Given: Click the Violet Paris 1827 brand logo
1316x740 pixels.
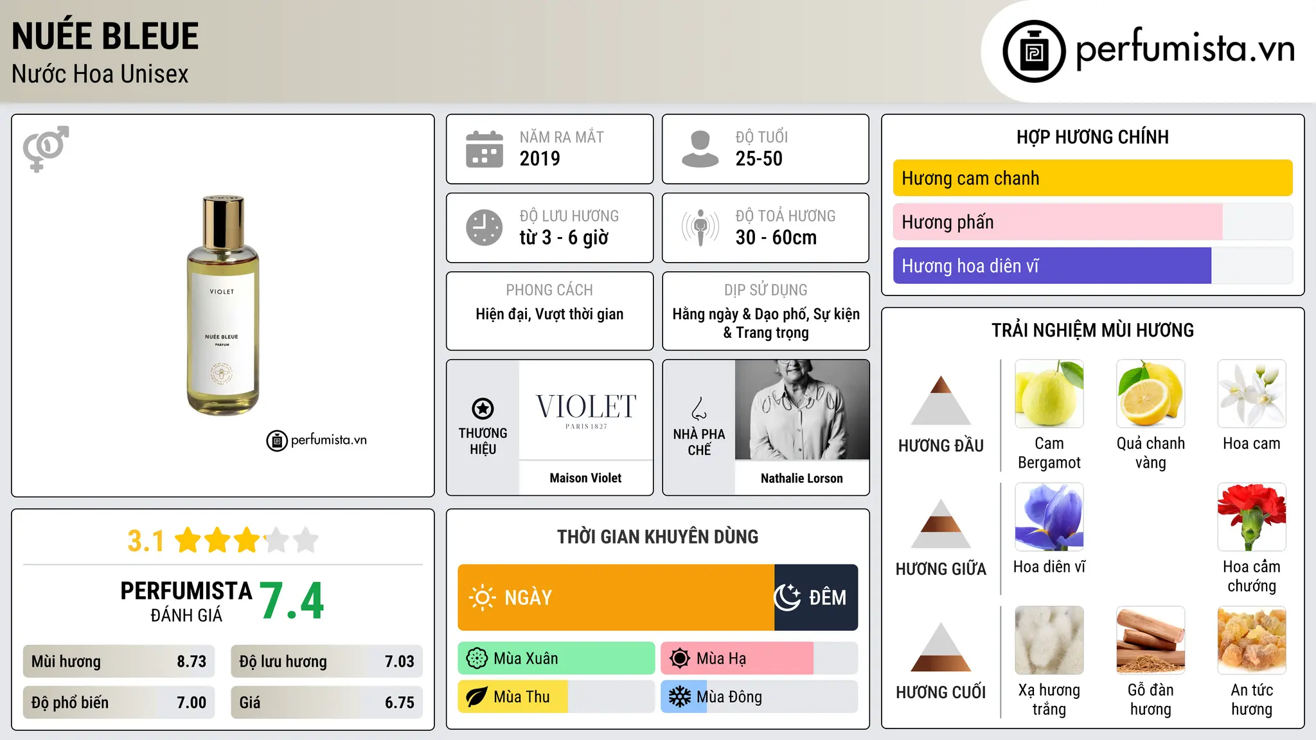Looking at the screenshot, I should click(586, 410).
